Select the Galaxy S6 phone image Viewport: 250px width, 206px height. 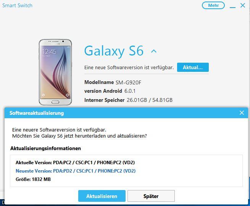point(55,72)
